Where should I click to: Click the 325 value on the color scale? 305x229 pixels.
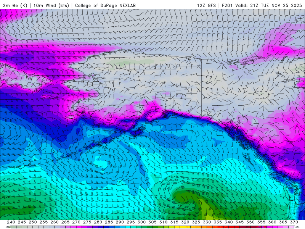196,222
